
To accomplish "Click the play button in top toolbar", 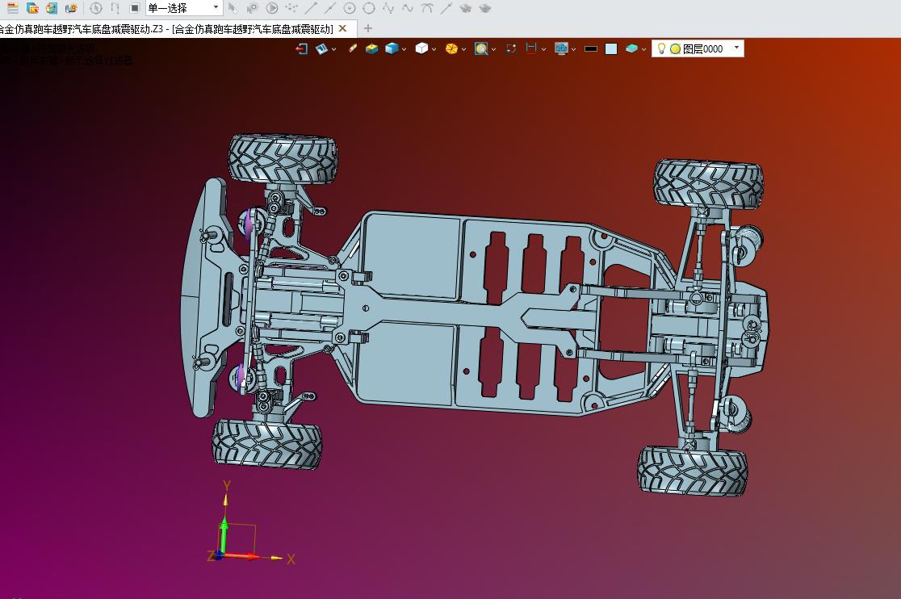I will [x=272, y=8].
